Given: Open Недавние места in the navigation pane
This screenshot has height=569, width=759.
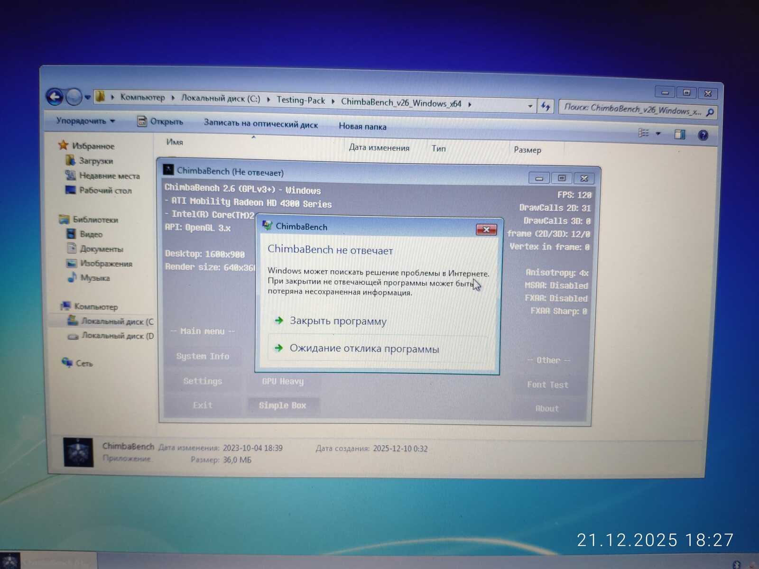Looking at the screenshot, I should pyautogui.click(x=103, y=175).
